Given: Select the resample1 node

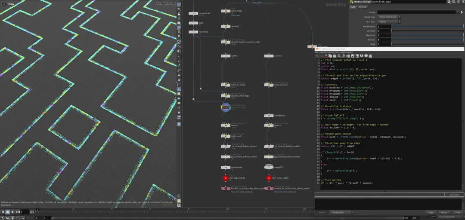Looking at the screenshot, I should coord(193,32).
